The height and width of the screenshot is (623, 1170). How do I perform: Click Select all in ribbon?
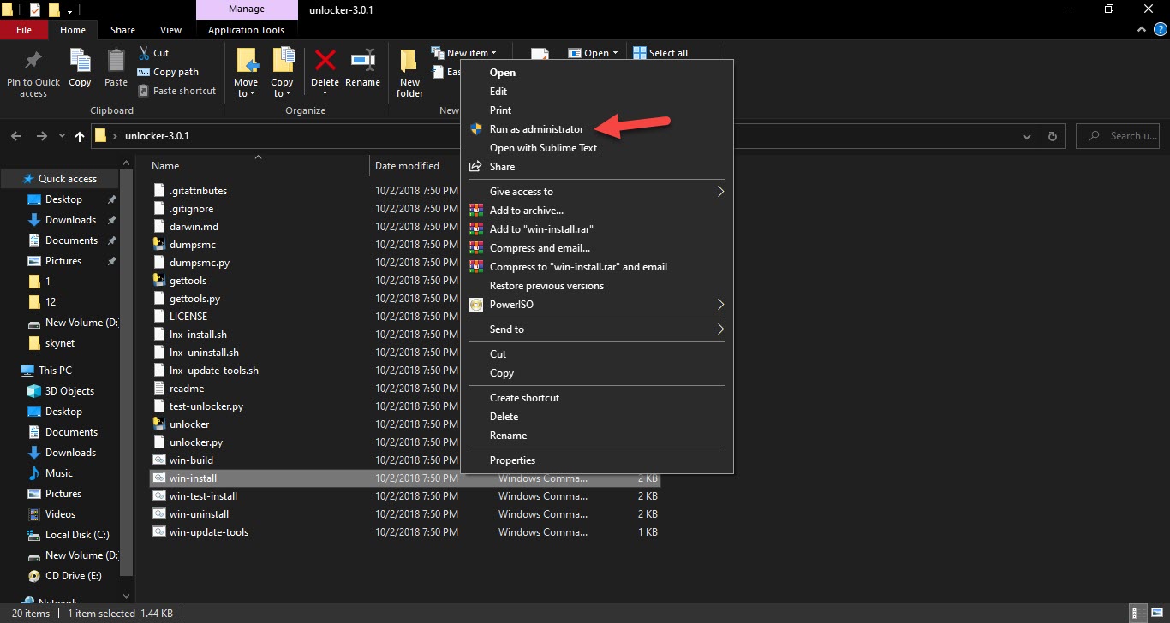click(660, 53)
